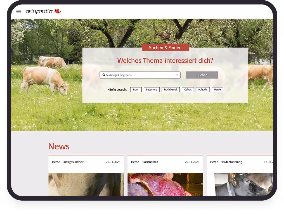
Task: Select the Besamung keyword tag
Action: tap(152, 89)
